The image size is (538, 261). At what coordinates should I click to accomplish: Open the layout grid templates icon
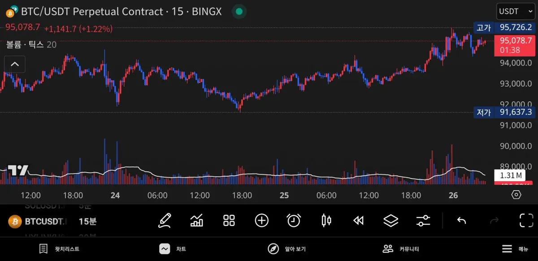tap(229, 221)
